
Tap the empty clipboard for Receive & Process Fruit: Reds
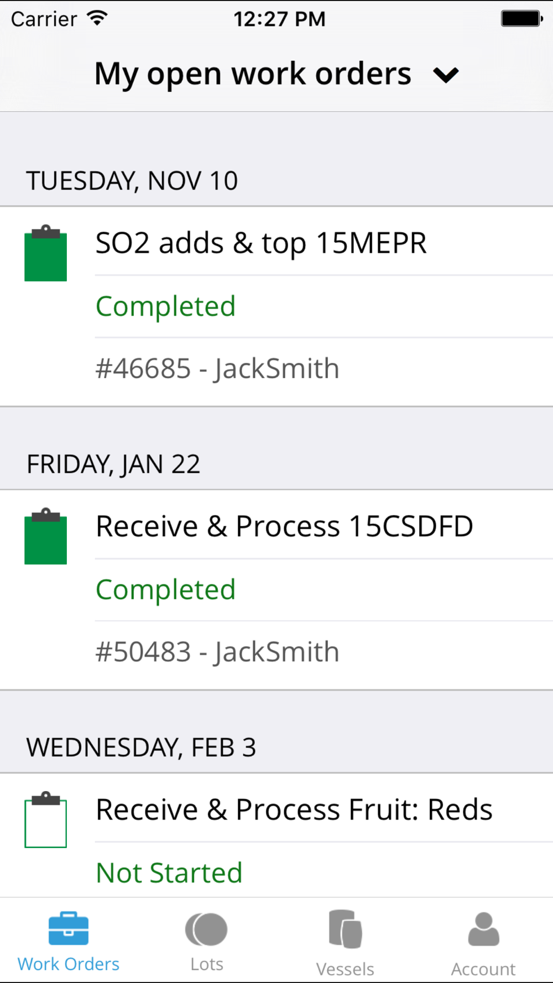click(x=46, y=819)
